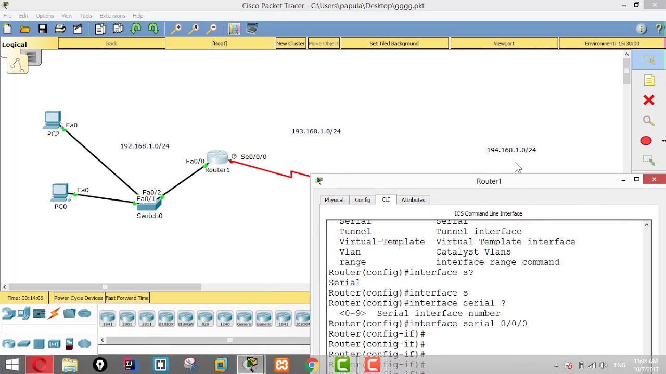Select the Switch0 device on the workspace
666x374 pixels.
point(150,205)
